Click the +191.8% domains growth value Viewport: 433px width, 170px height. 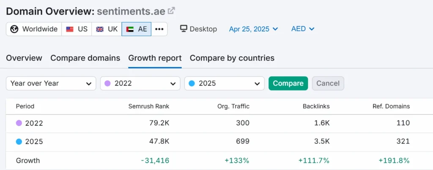click(x=394, y=161)
